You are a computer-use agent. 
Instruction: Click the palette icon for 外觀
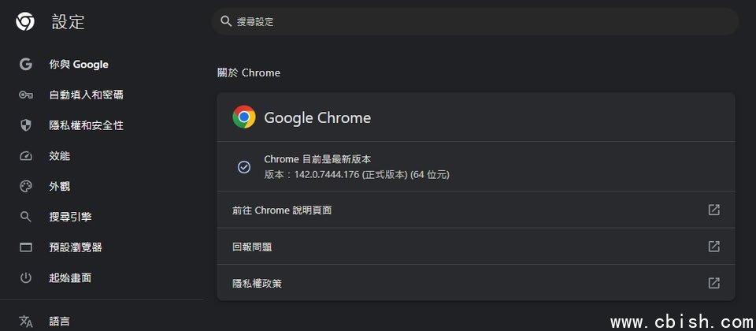(x=26, y=187)
